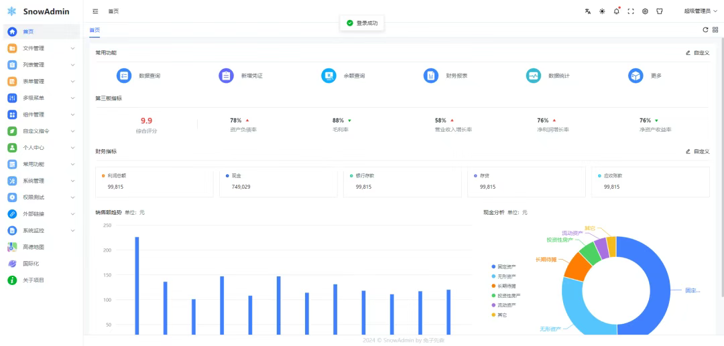Open the 财务报表 shortcut icon
This screenshot has height=346, width=724.
pyautogui.click(x=431, y=76)
